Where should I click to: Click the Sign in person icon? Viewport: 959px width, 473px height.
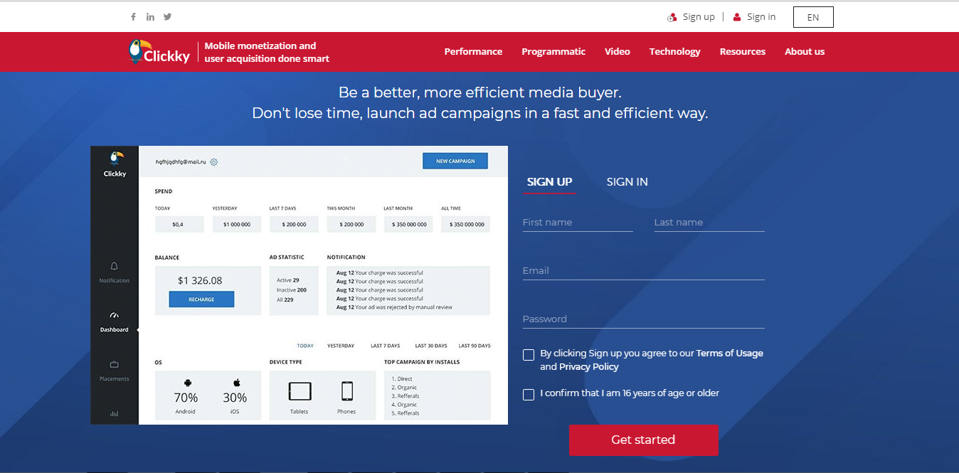[x=737, y=17]
